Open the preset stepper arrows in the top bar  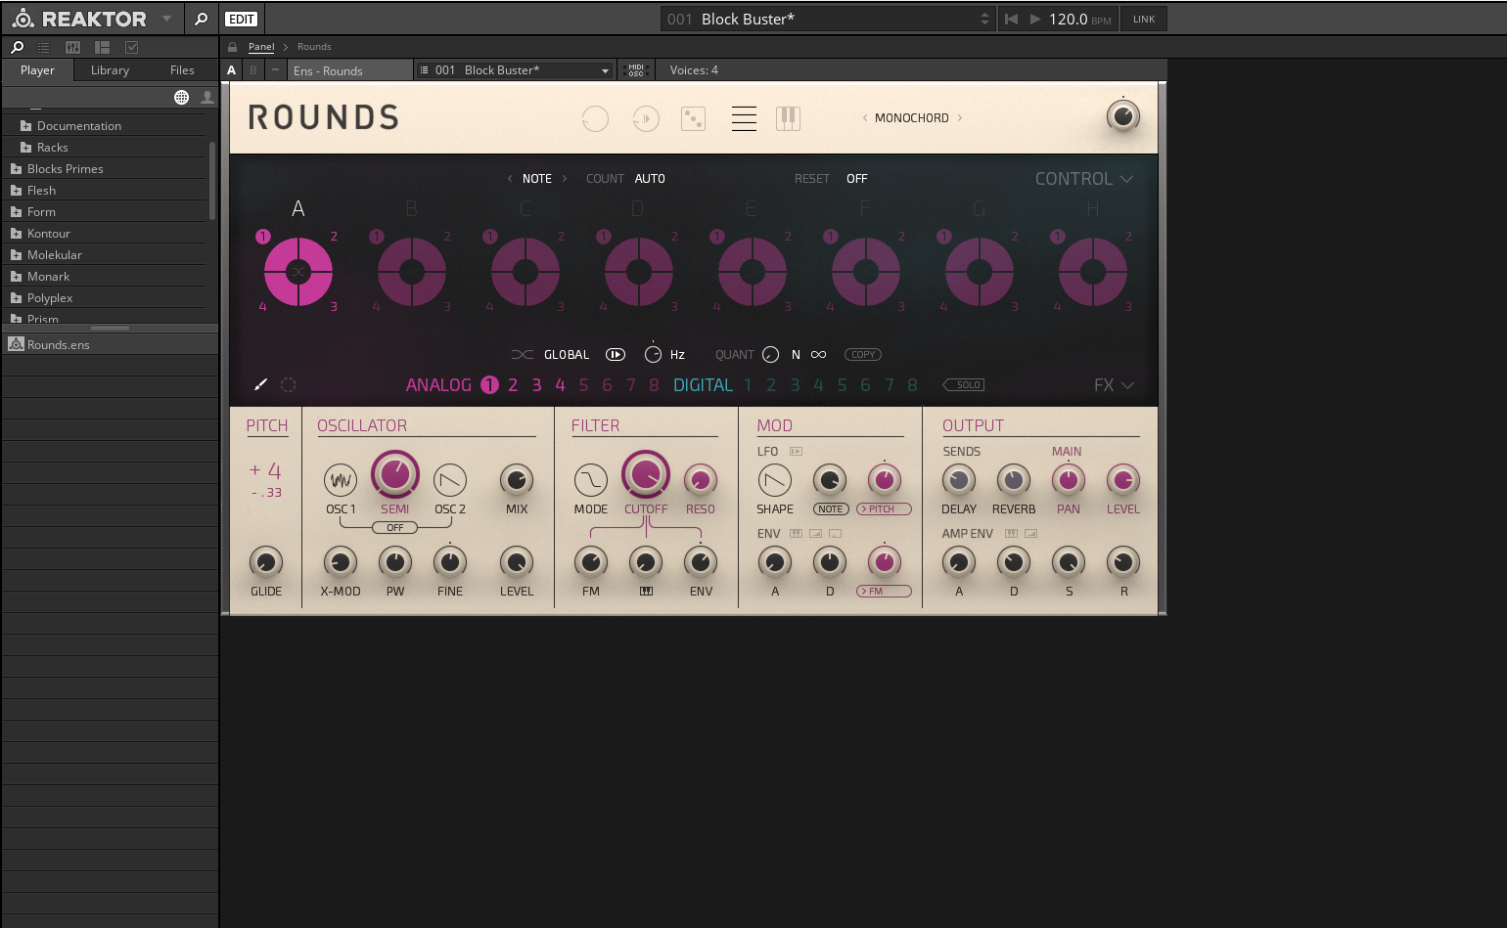coord(984,19)
